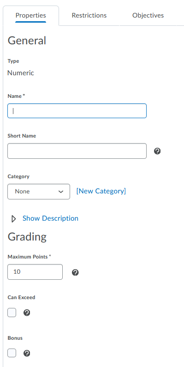Image resolution: width=184 pixels, height=367 pixels.
Task: Follow the [New Category] link
Action: pyautogui.click(x=101, y=191)
